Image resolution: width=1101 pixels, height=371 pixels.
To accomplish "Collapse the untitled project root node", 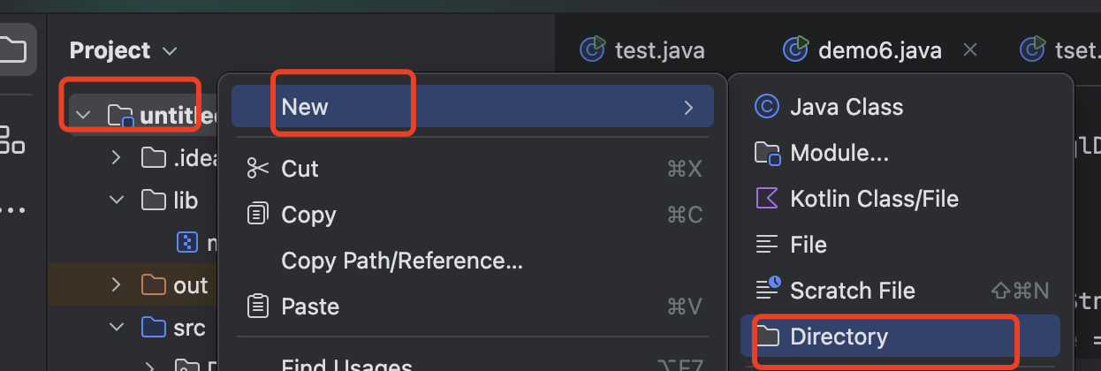I will [x=84, y=115].
